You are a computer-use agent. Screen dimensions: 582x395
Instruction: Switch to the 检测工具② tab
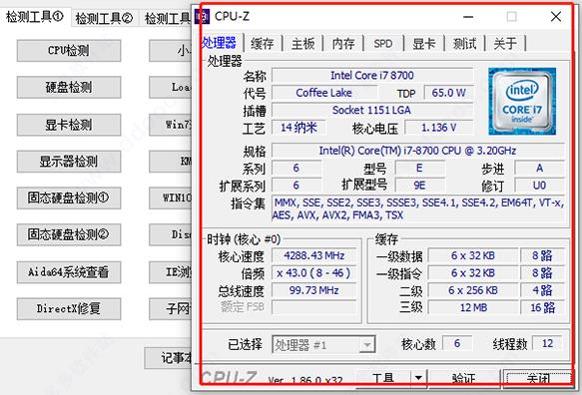pos(104,18)
